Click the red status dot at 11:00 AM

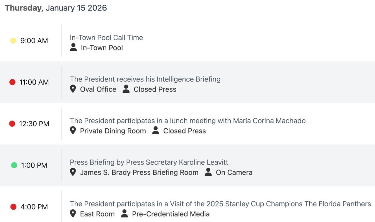coord(12,82)
